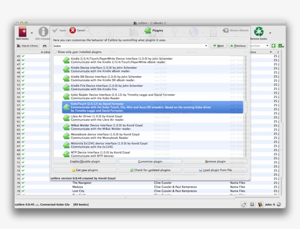Enable Show only user installed plugins
The image size is (300, 229).
(x=55, y=52)
